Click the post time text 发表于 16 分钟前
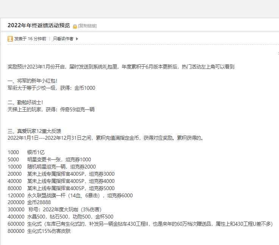This screenshot has height=245, width=279. click(30, 39)
